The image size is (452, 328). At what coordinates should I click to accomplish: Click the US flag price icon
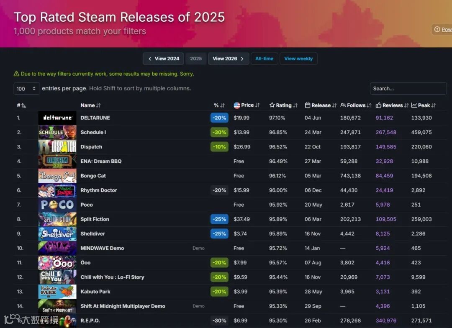point(236,105)
